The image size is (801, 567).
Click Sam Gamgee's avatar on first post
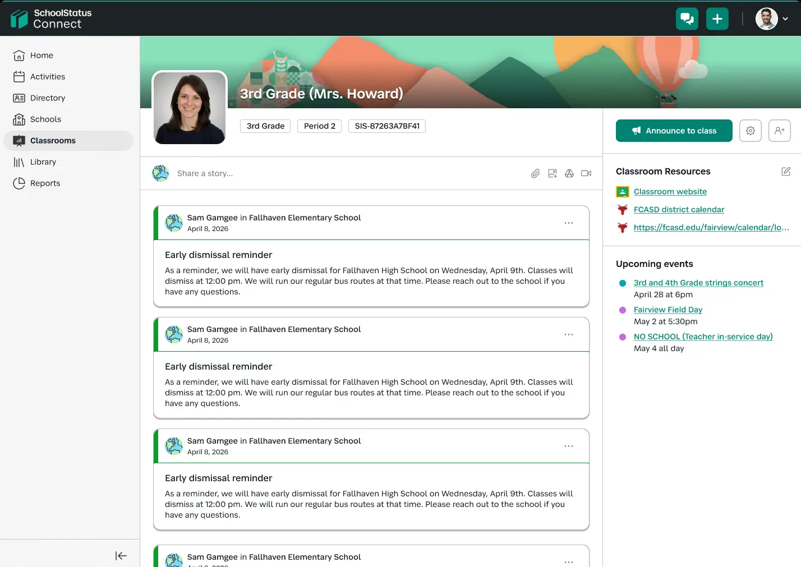(x=174, y=223)
